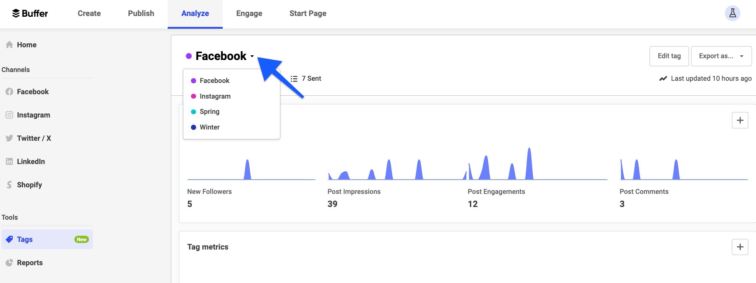
Task: Click Last updated 10 hours ago text
Action: point(711,79)
